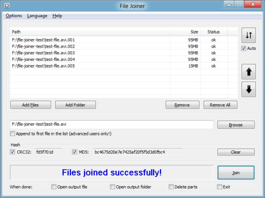The width and height of the screenshot is (265, 198).
Task: Clear the hash values
Action: (x=236, y=152)
